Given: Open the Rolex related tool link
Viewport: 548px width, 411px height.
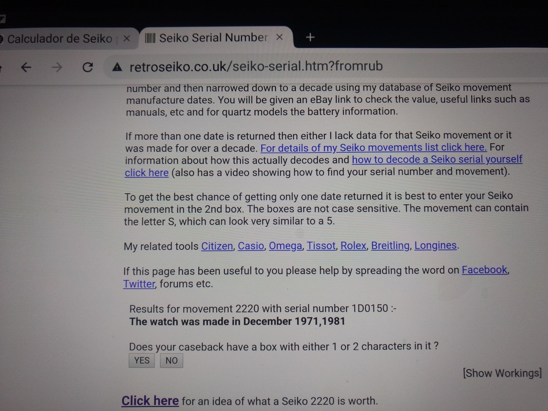Looking at the screenshot, I should (353, 246).
